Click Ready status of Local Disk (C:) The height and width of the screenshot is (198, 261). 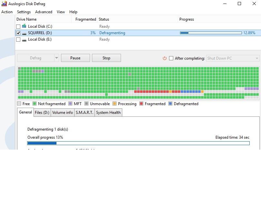point(105,26)
